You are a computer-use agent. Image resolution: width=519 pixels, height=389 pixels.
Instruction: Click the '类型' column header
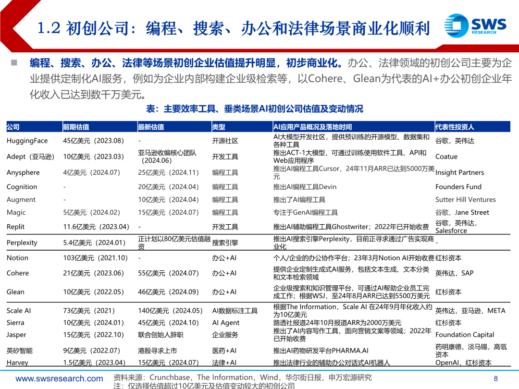click(219, 127)
